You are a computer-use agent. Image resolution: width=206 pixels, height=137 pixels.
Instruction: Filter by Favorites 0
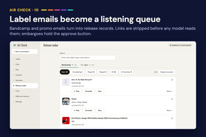(x=126, y=72)
